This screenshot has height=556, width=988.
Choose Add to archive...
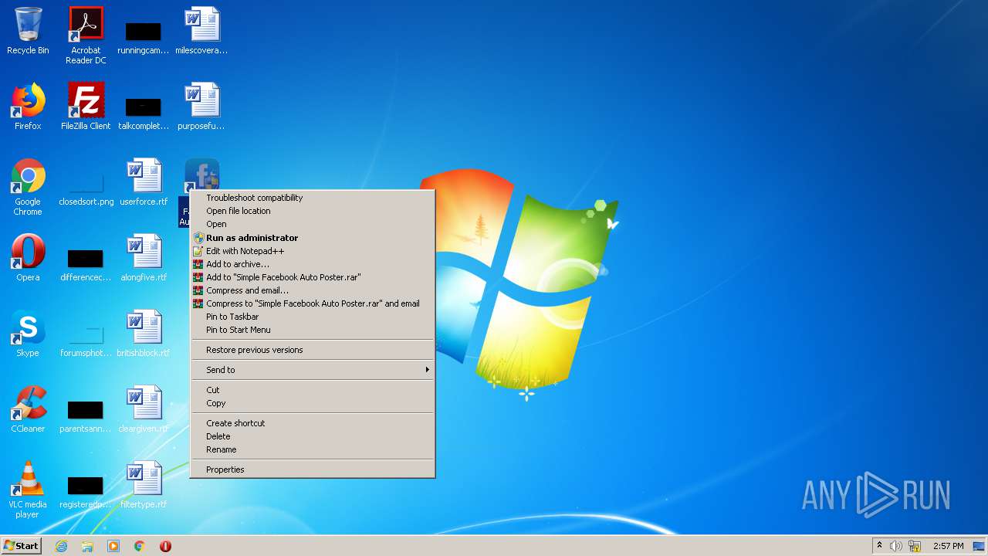313,264
